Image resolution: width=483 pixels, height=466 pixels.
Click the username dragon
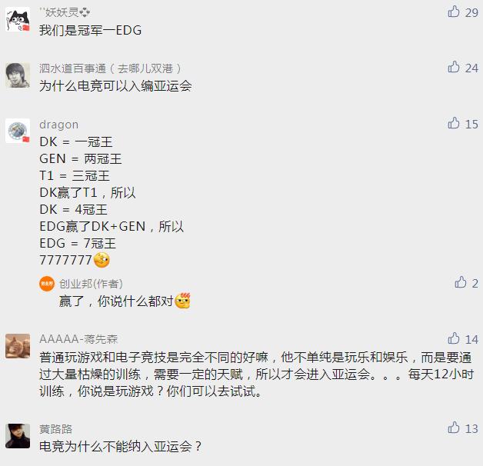(58, 125)
